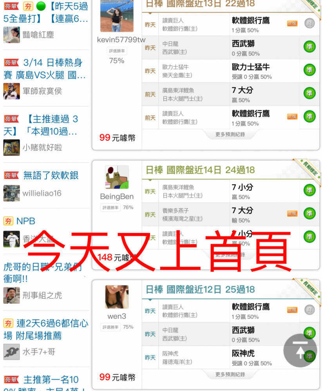322x391 pixels.
Task: Open heading 日棒 國際盤近12日 25過18
Action: click(200, 289)
